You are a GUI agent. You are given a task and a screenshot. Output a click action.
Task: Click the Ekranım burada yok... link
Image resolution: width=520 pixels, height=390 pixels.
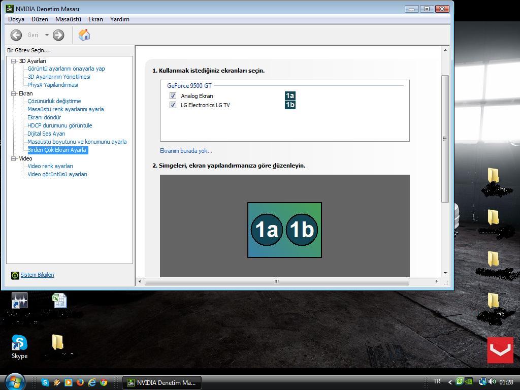tap(186, 151)
